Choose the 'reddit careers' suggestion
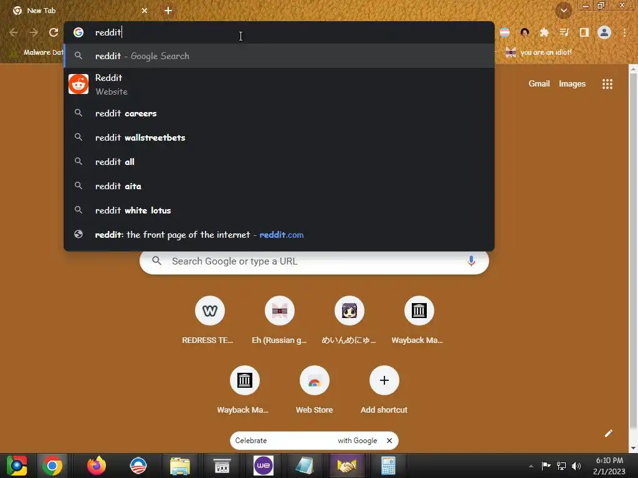This screenshot has height=478, width=638. point(279,113)
